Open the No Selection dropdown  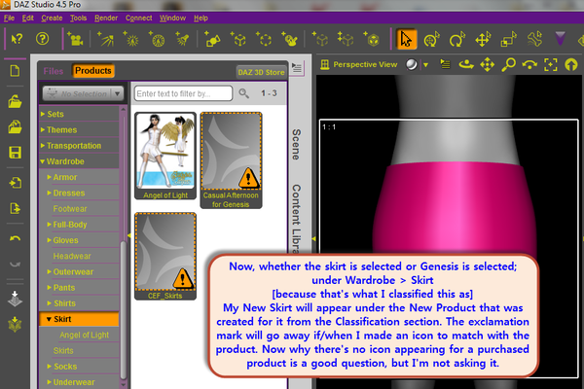point(83,93)
